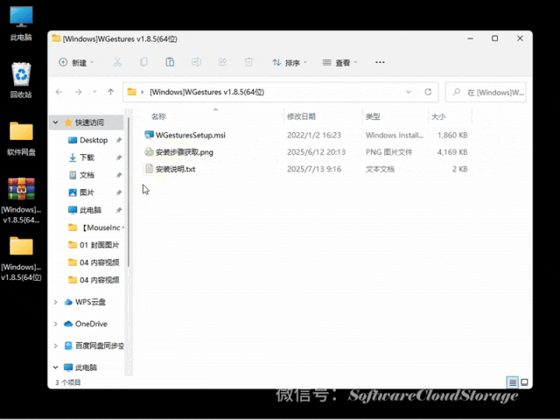
Task: Click the 安装步骤获取.png image file icon
Action: coord(149,152)
